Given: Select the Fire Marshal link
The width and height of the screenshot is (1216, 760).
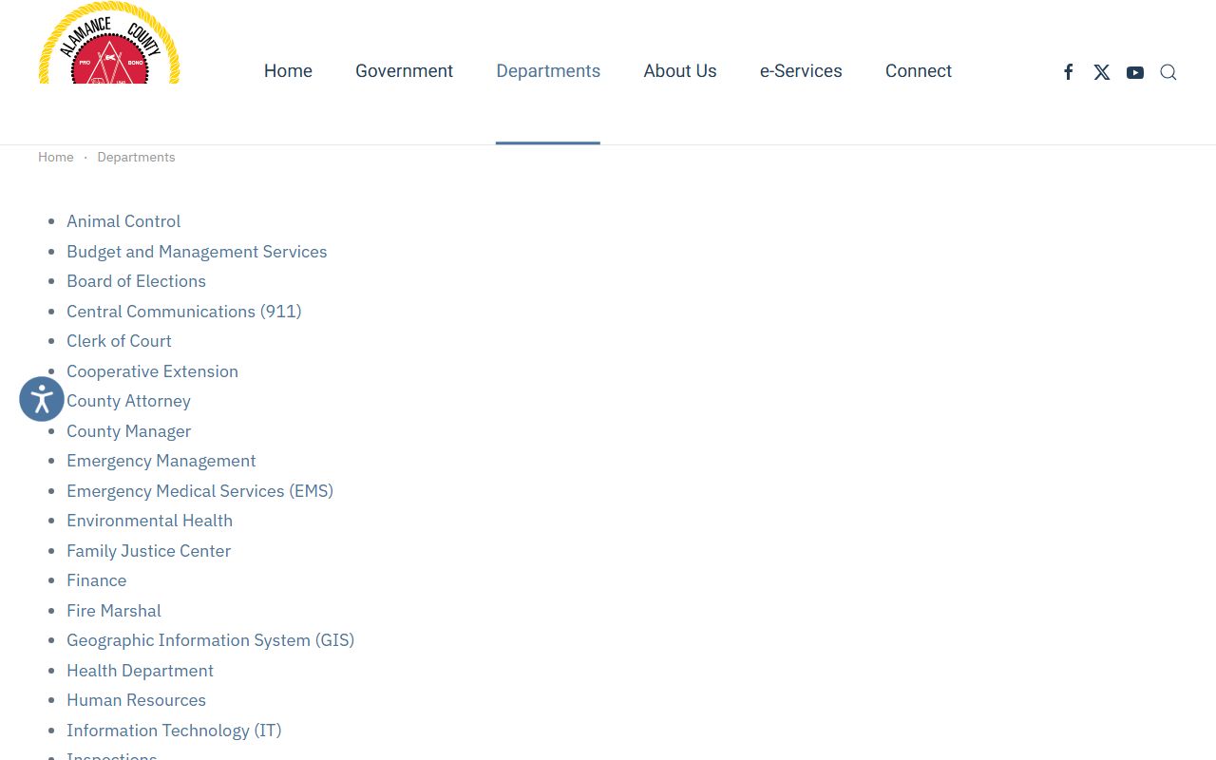Looking at the screenshot, I should (114, 611).
